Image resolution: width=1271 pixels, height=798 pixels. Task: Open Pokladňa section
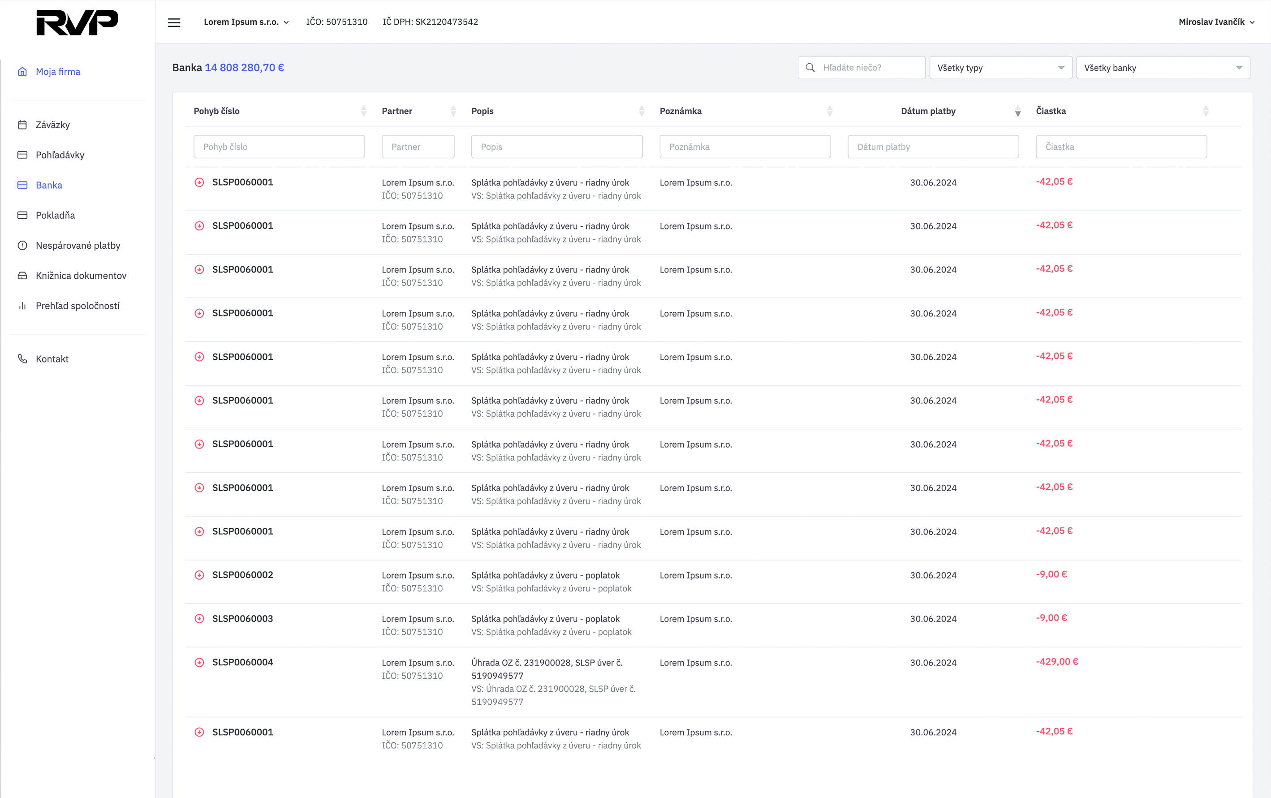point(56,216)
